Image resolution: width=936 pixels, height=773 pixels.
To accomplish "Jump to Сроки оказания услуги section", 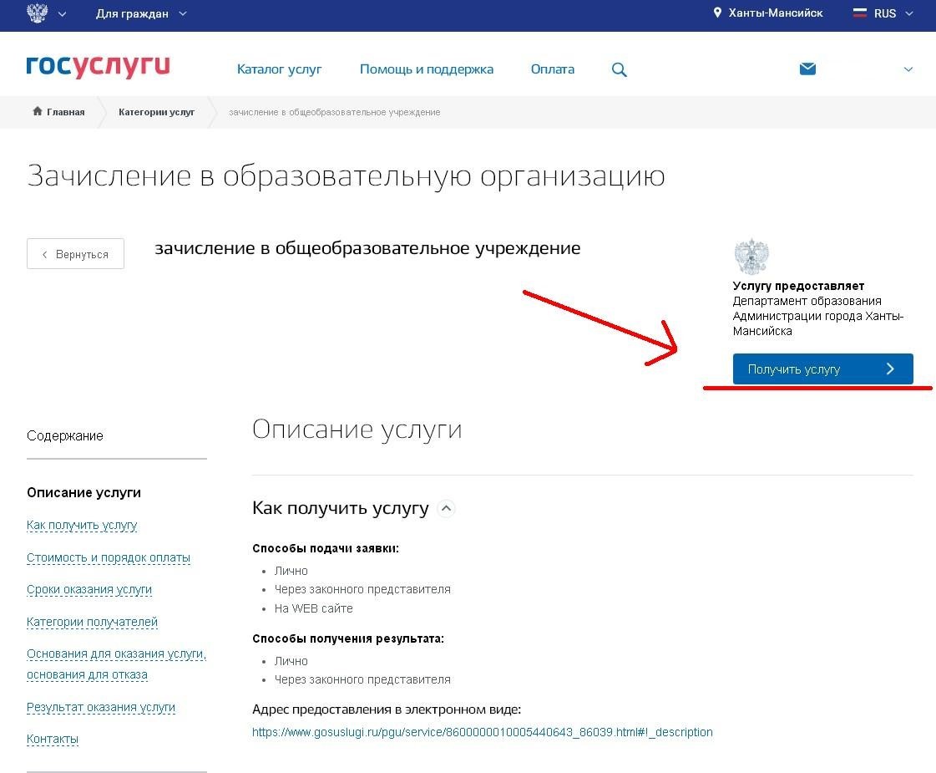I will [x=89, y=589].
